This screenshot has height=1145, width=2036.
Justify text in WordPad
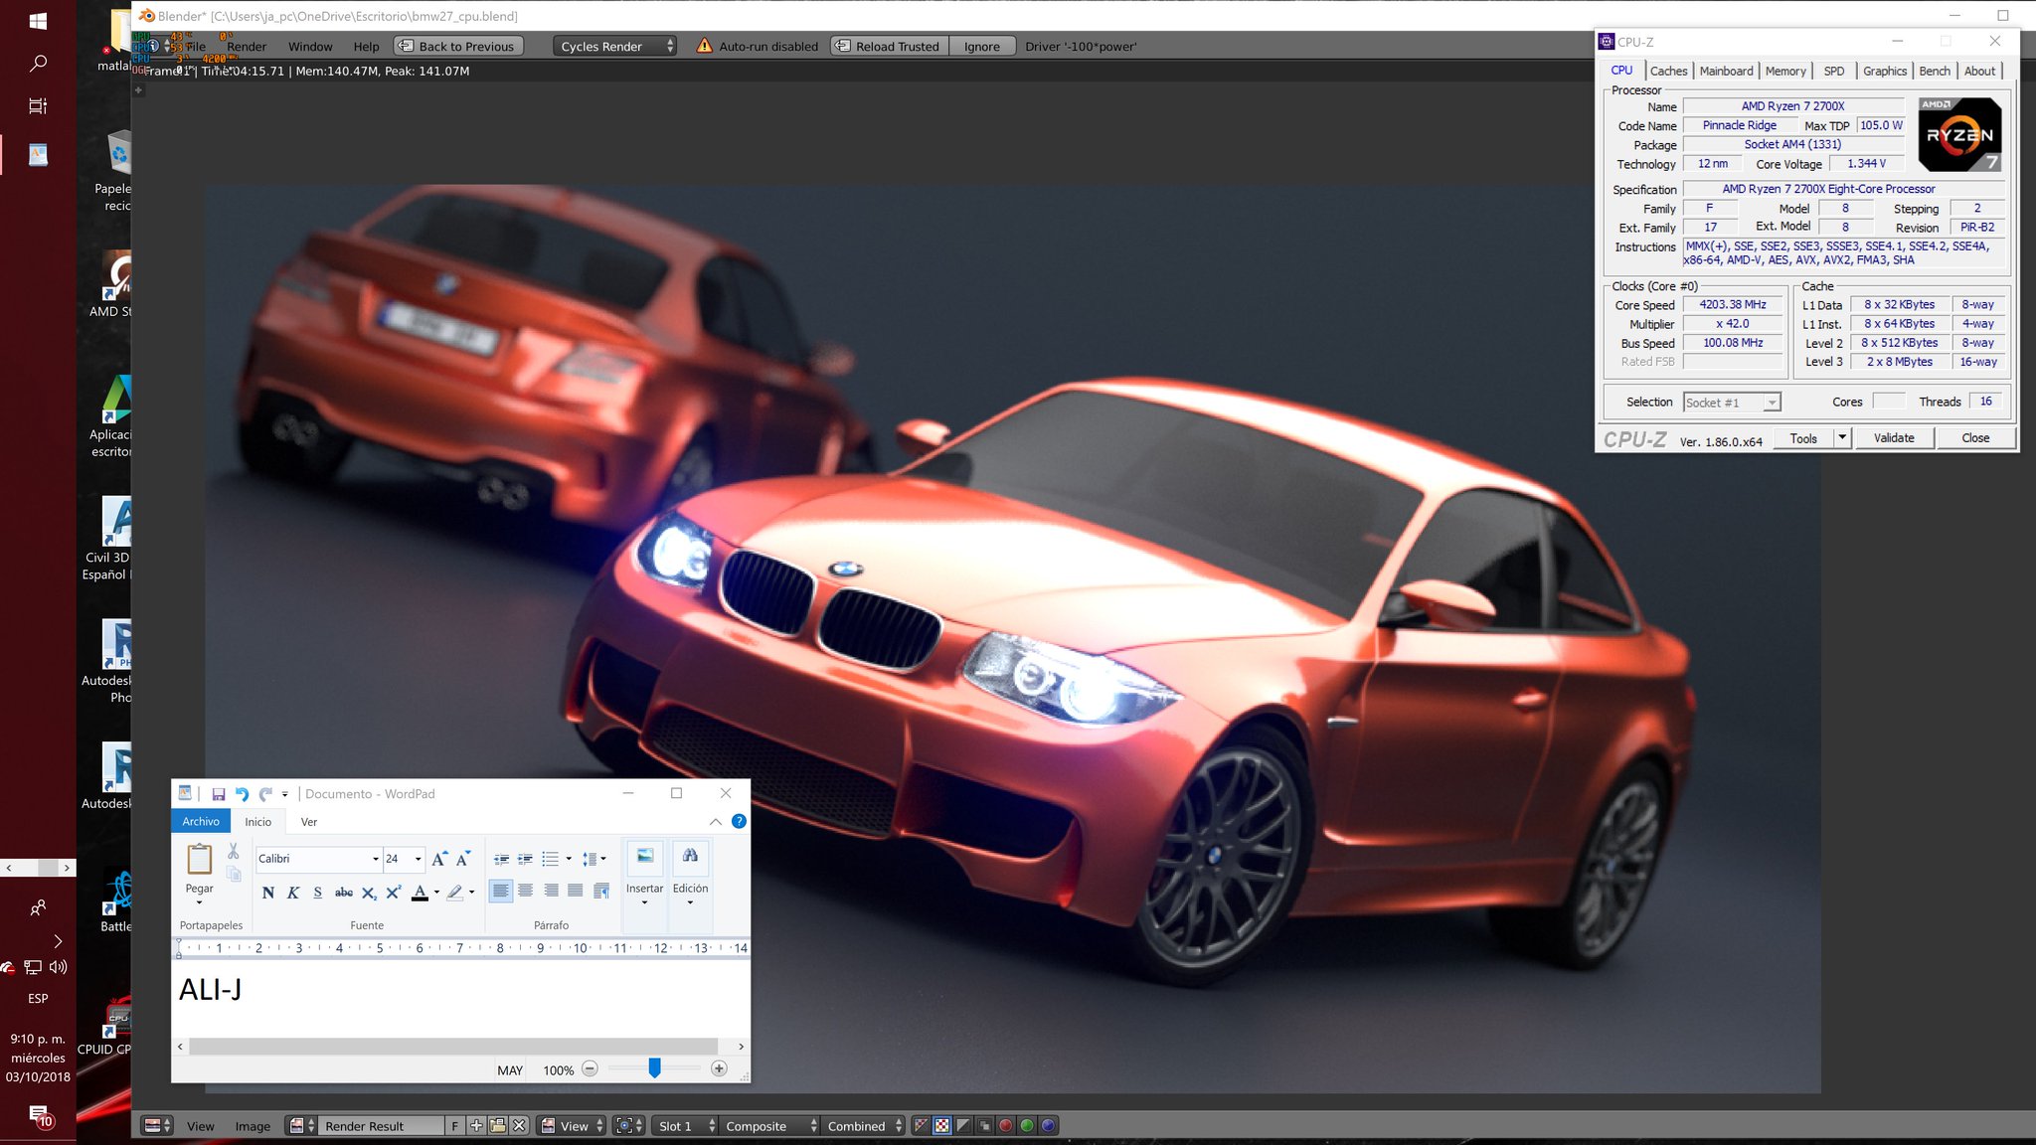coord(576,891)
